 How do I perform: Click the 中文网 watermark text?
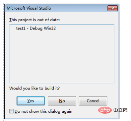[120, 110]
